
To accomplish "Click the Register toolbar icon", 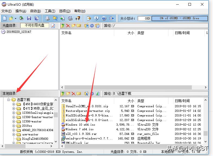I will pos(89,18).
